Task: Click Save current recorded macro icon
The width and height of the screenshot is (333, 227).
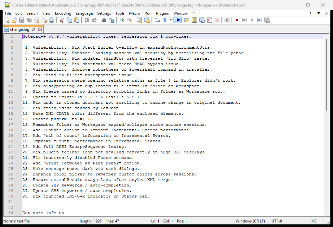Action: coord(267,20)
